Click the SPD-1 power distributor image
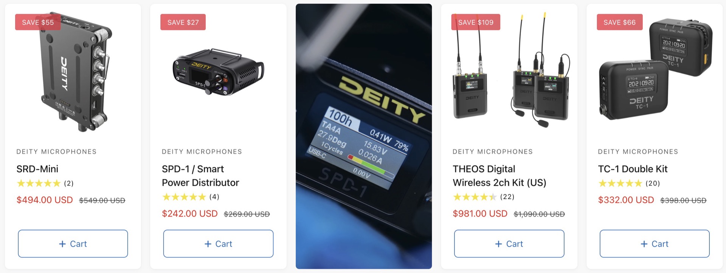The height and width of the screenshot is (273, 726). point(218,72)
